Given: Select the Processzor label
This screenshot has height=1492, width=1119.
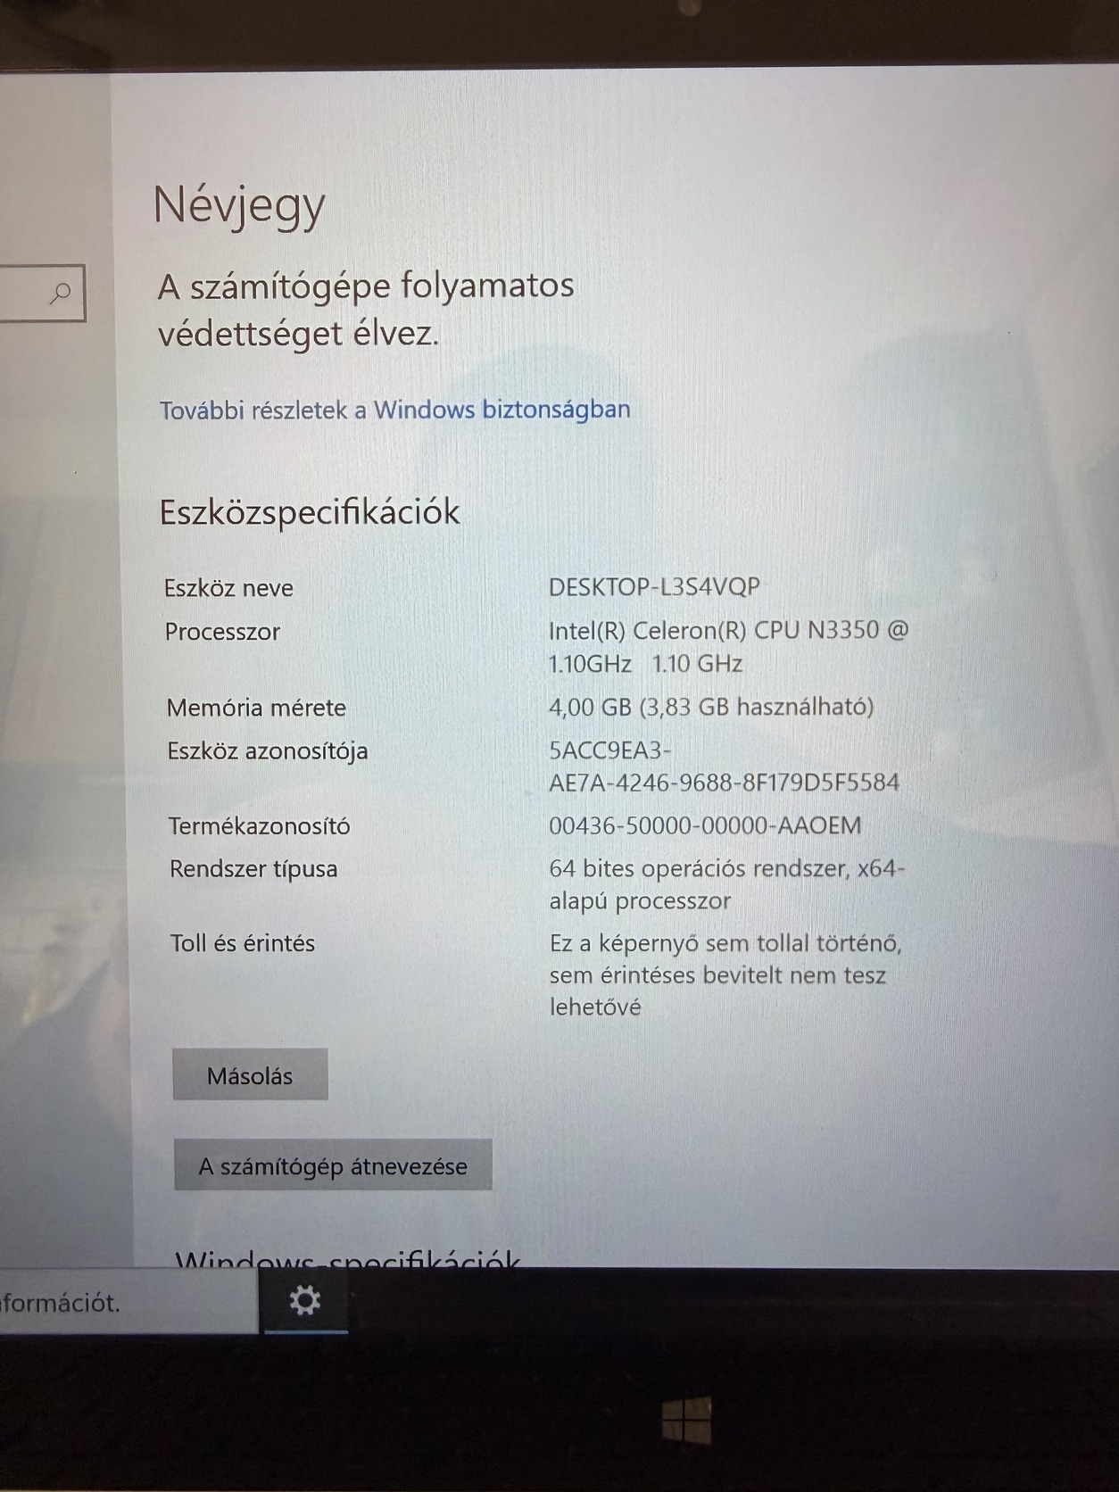Looking at the screenshot, I should click(x=222, y=632).
